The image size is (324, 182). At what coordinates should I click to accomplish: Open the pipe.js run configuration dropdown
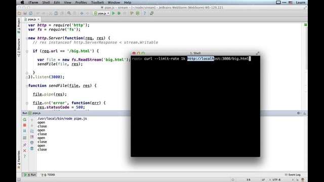pos(102,14)
